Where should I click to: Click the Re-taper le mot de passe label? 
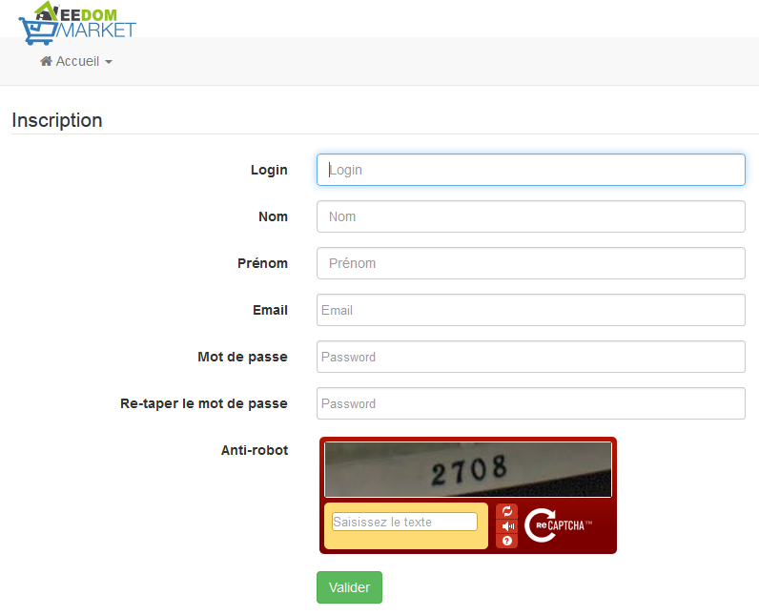pos(204,403)
